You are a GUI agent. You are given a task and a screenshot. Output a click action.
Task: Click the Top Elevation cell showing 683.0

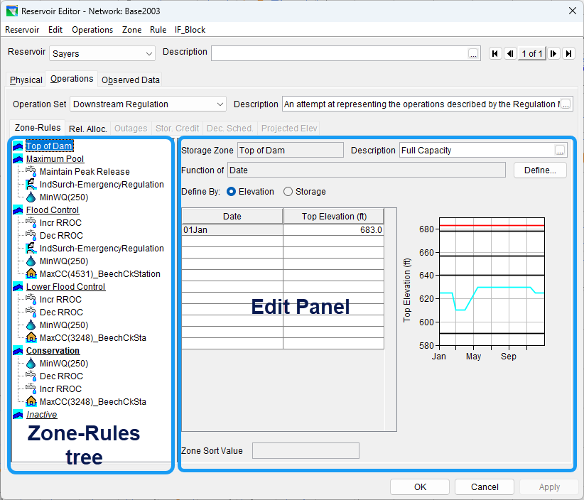332,230
